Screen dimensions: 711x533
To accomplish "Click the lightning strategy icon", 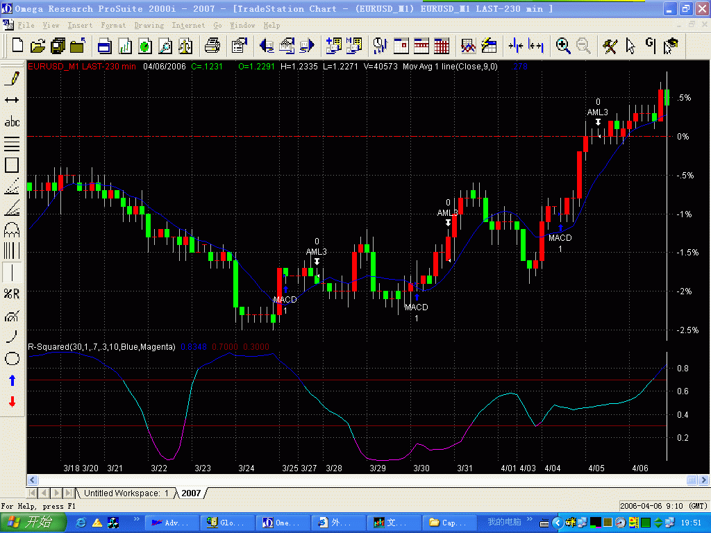I will click(489, 45).
